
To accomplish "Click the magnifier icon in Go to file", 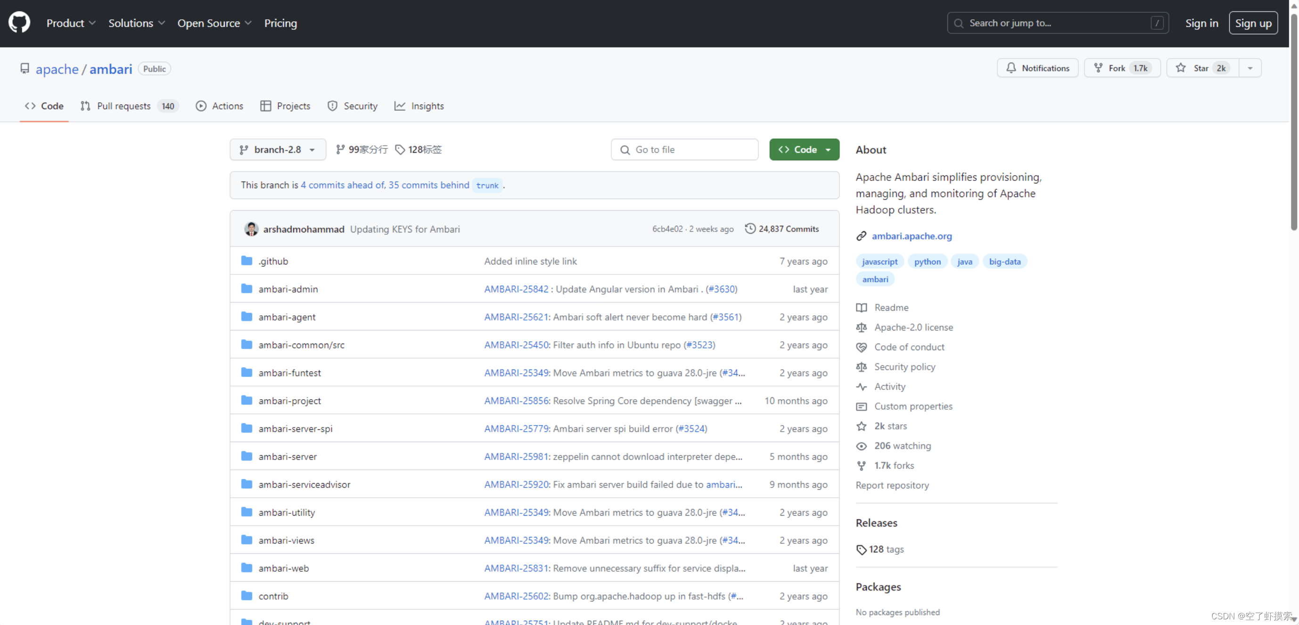I will click(625, 150).
